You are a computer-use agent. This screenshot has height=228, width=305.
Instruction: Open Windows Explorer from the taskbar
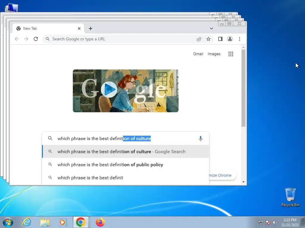pos(45,222)
